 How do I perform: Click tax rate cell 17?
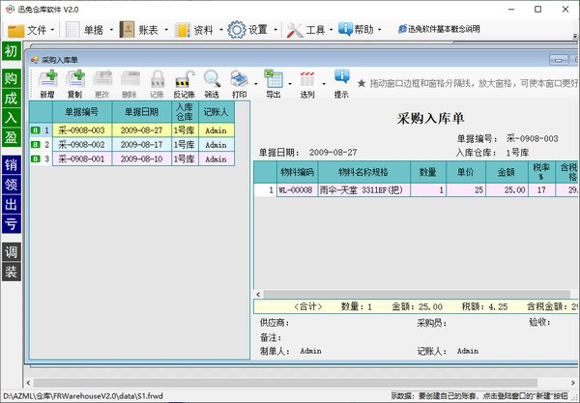click(x=541, y=190)
